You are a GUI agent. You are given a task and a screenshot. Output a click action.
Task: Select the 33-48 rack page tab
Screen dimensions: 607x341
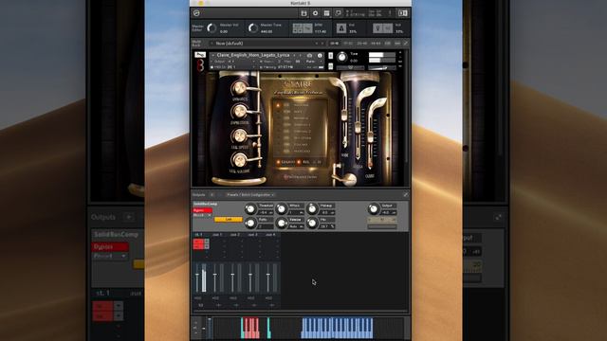point(362,44)
